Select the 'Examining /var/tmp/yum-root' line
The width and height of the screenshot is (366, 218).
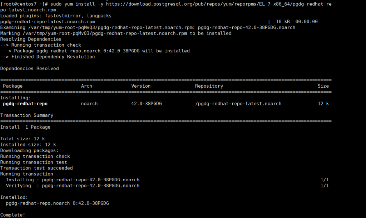tap(148, 27)
